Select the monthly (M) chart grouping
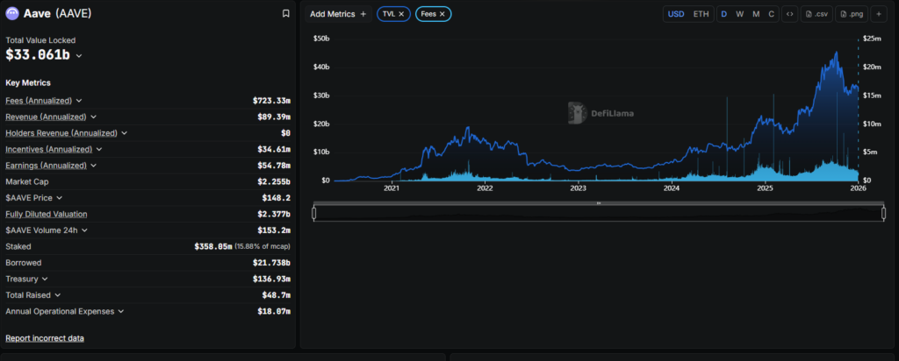Viewport: 899px width, 361px height. point(755,14)
